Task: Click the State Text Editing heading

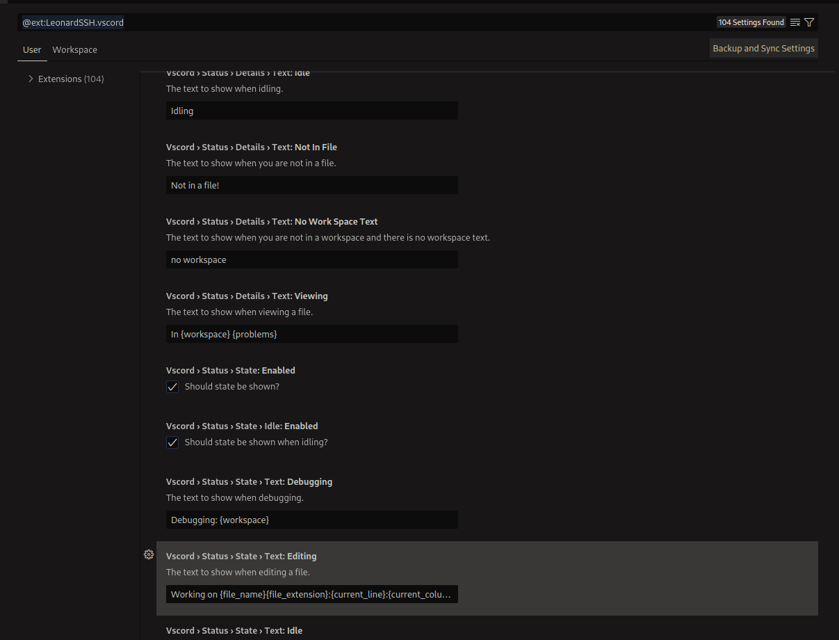Action: coord(241,556)
